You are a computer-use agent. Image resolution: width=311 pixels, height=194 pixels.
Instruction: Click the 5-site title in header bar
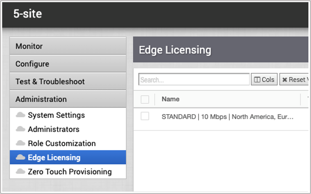tap(28, 14)
